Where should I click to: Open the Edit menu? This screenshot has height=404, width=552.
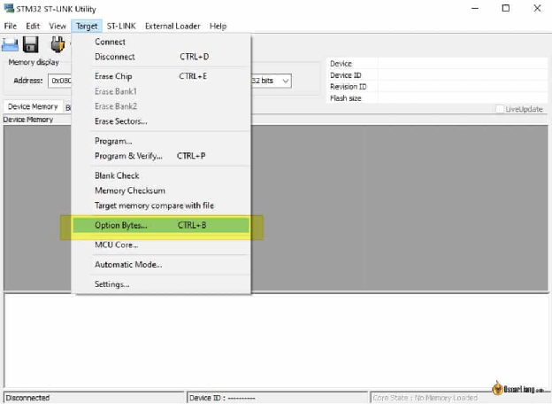[33, 26]
